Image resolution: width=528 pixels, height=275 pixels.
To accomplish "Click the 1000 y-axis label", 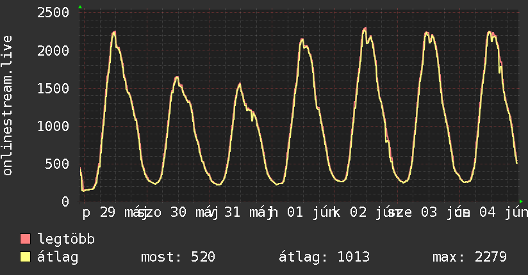I will [x=53, y=127].
